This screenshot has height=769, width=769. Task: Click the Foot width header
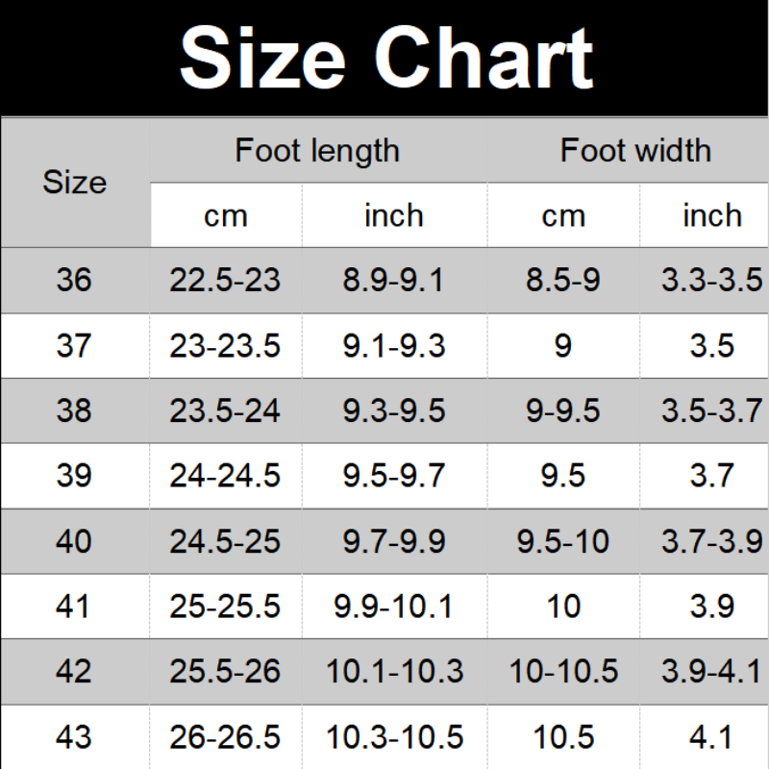[x=635, y=150]
